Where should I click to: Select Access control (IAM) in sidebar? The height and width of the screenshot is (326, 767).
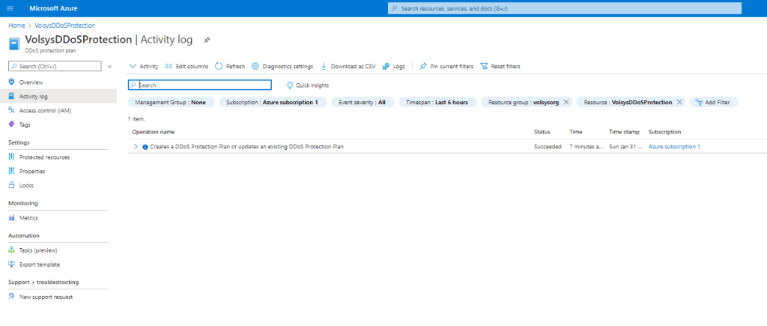45,110
